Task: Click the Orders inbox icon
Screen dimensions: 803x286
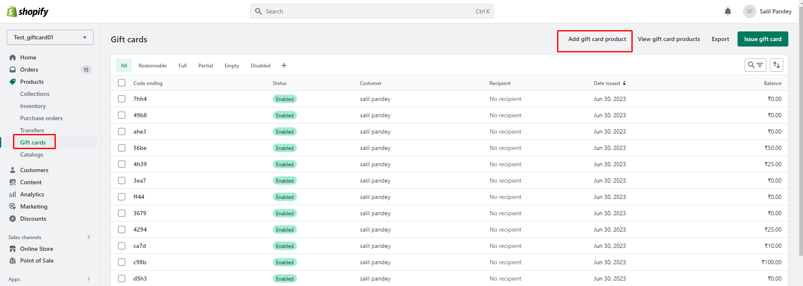Action: [13, 70]
